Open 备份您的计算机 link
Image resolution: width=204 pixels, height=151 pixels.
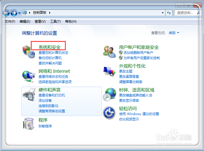pos(50,58)
